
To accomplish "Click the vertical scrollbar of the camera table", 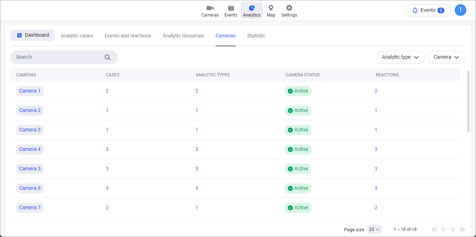I will click(x=468, y=101).
